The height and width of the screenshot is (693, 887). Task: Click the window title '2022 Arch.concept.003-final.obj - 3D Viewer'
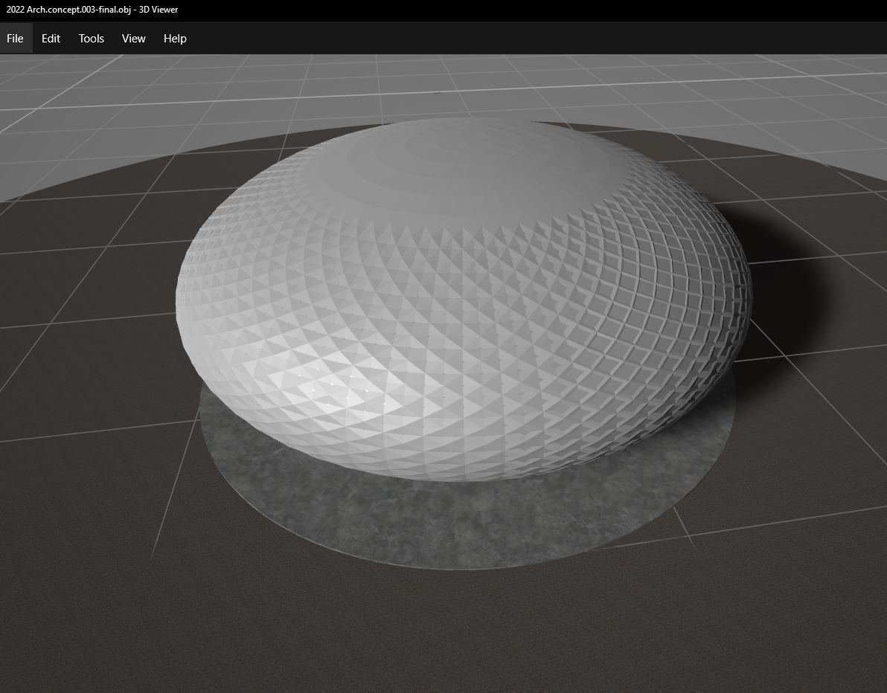(92, 10)
